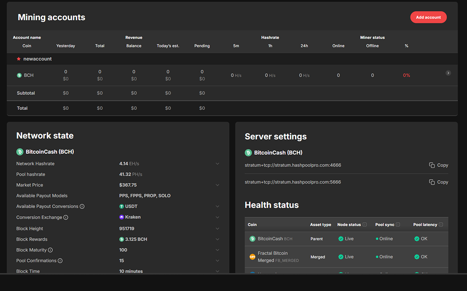Click stratum.hashpoolpro.com:4666 address text

click(x=293, y=165)
